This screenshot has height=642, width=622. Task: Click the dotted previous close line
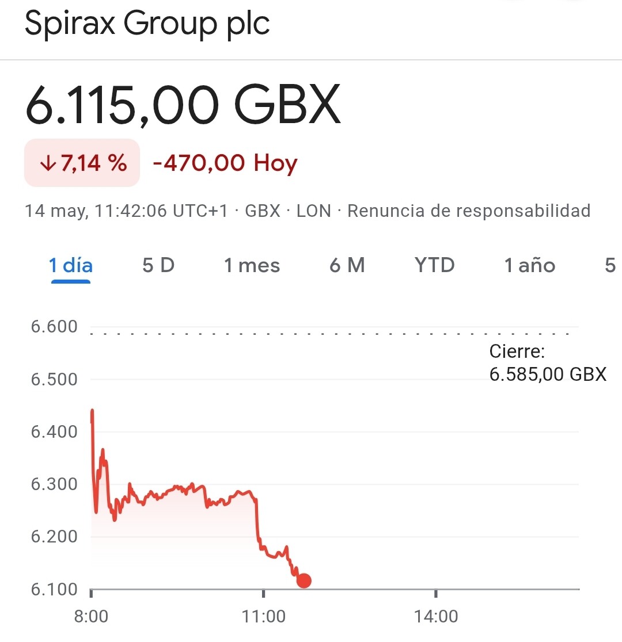tap(329, 334)
